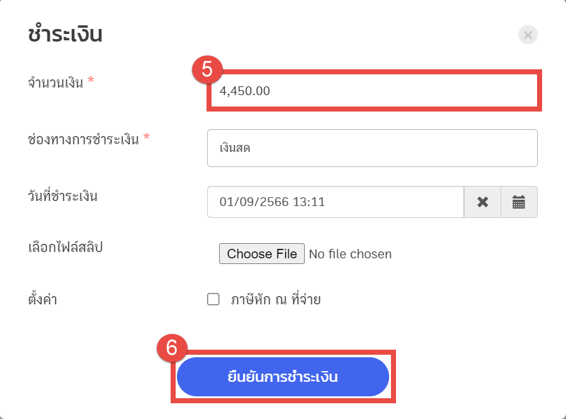Image resolution: width=566 pixels, height=419 pixels.
Task: Click the เลือกไฟล์สลิป label
Action: [65, 248]
